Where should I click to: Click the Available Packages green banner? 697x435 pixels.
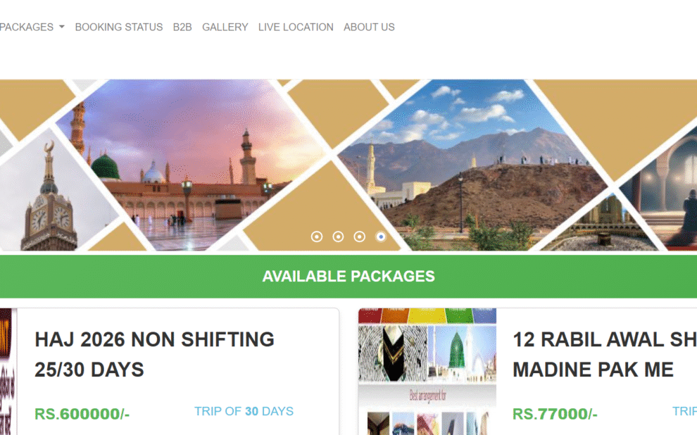(x=348, y=277)
